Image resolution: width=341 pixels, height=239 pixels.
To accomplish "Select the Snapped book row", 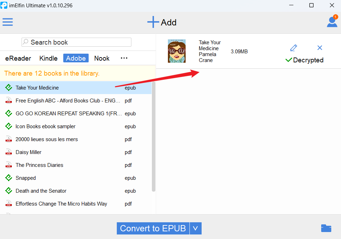I will (x=76, y=178).
